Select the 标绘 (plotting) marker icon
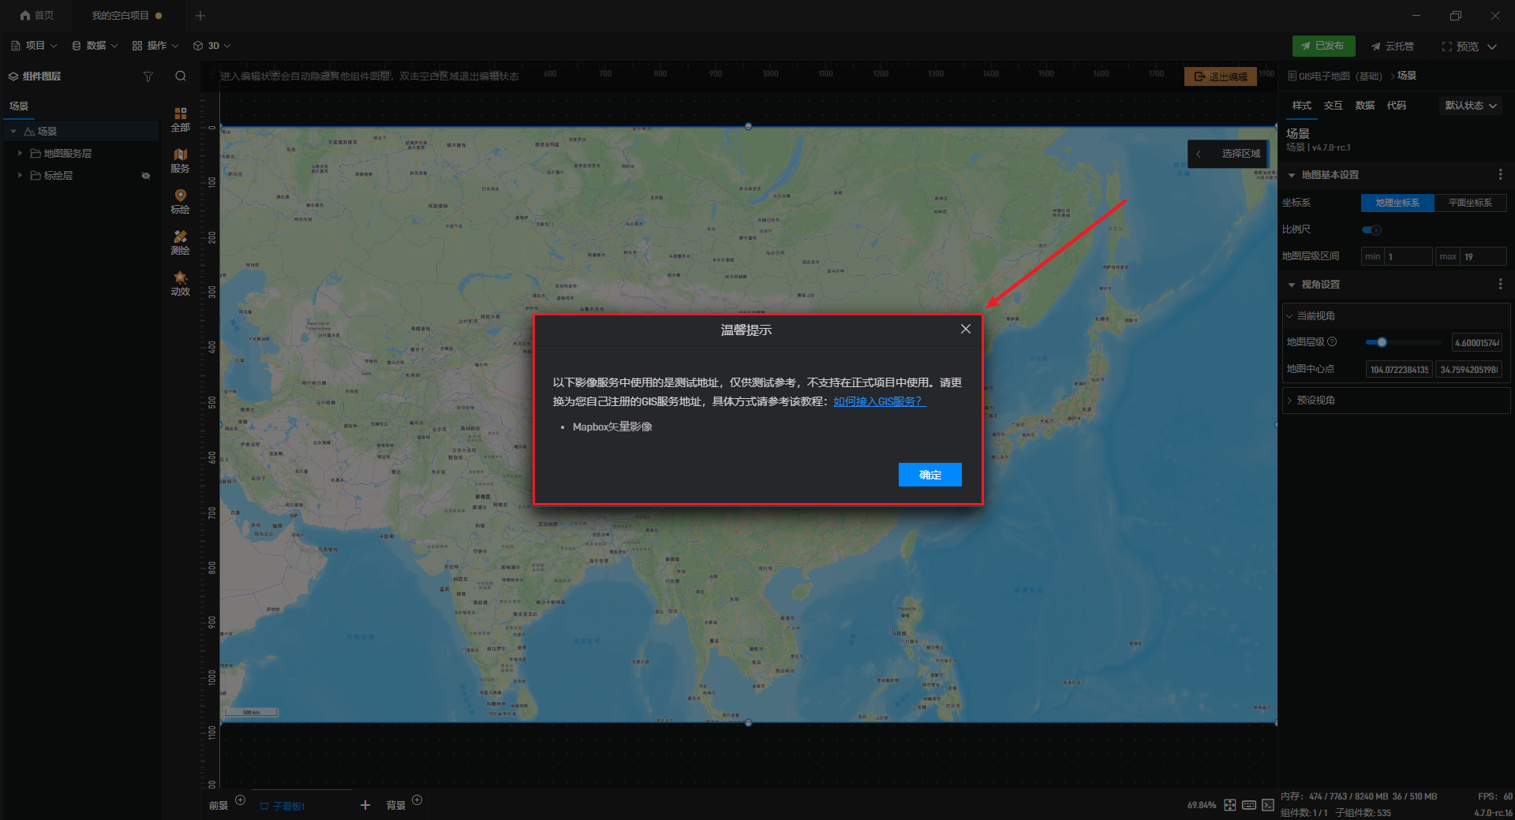 (180, 201)
